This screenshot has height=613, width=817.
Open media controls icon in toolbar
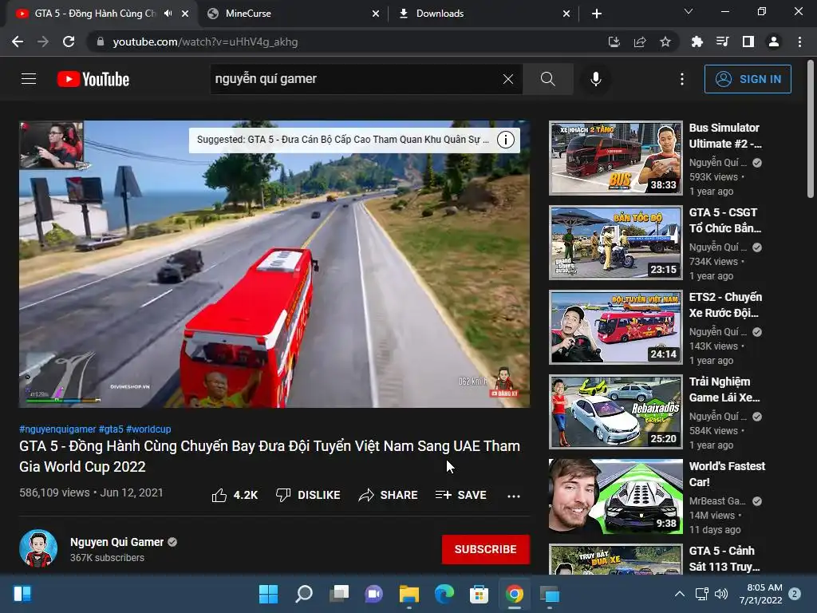[722, 42]
